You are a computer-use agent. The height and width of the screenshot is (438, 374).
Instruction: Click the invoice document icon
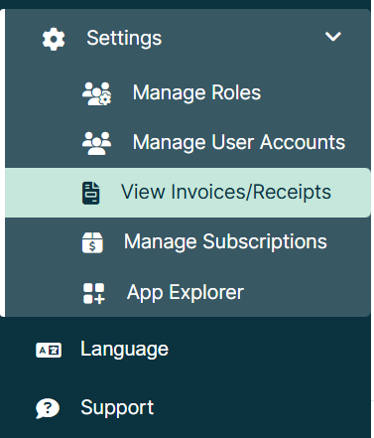[90, 193]
